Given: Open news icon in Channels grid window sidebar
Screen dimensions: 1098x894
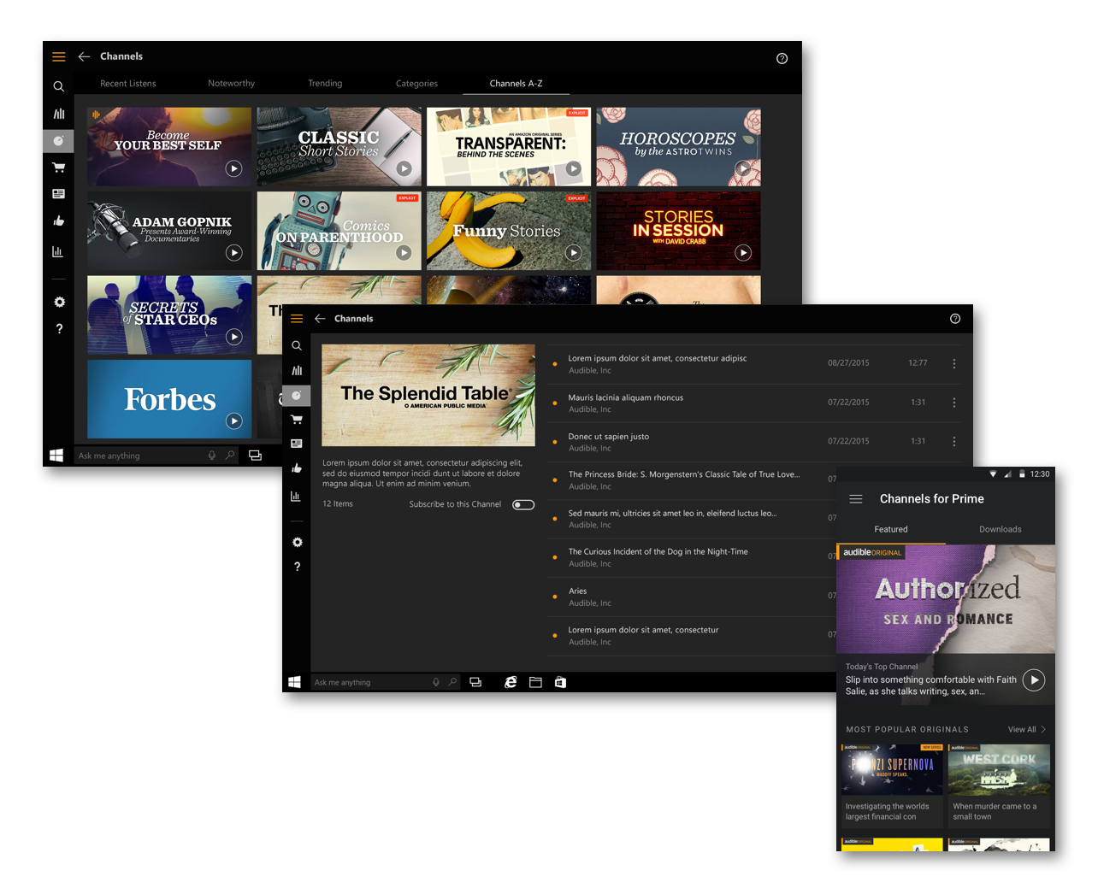Looking at the screenshot, I should [x=58, y=194].
